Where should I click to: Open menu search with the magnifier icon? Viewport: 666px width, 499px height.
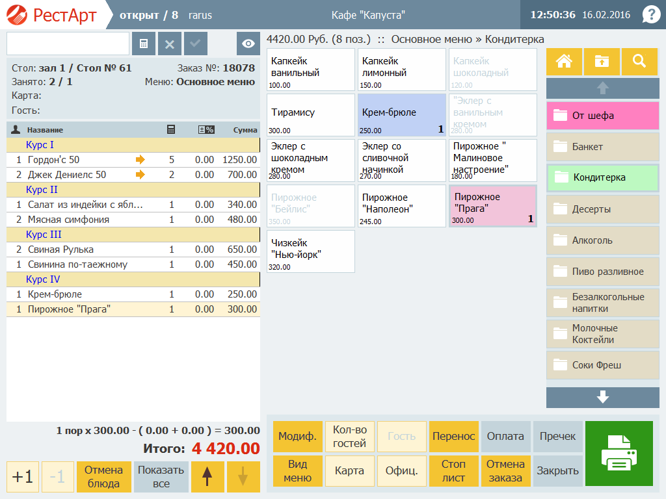[x=639, y=62]
